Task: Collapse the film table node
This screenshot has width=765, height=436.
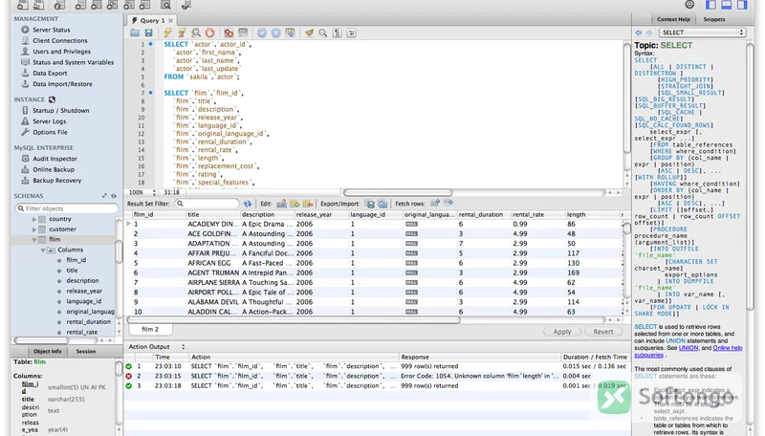Action: click(x=34, y=239)
